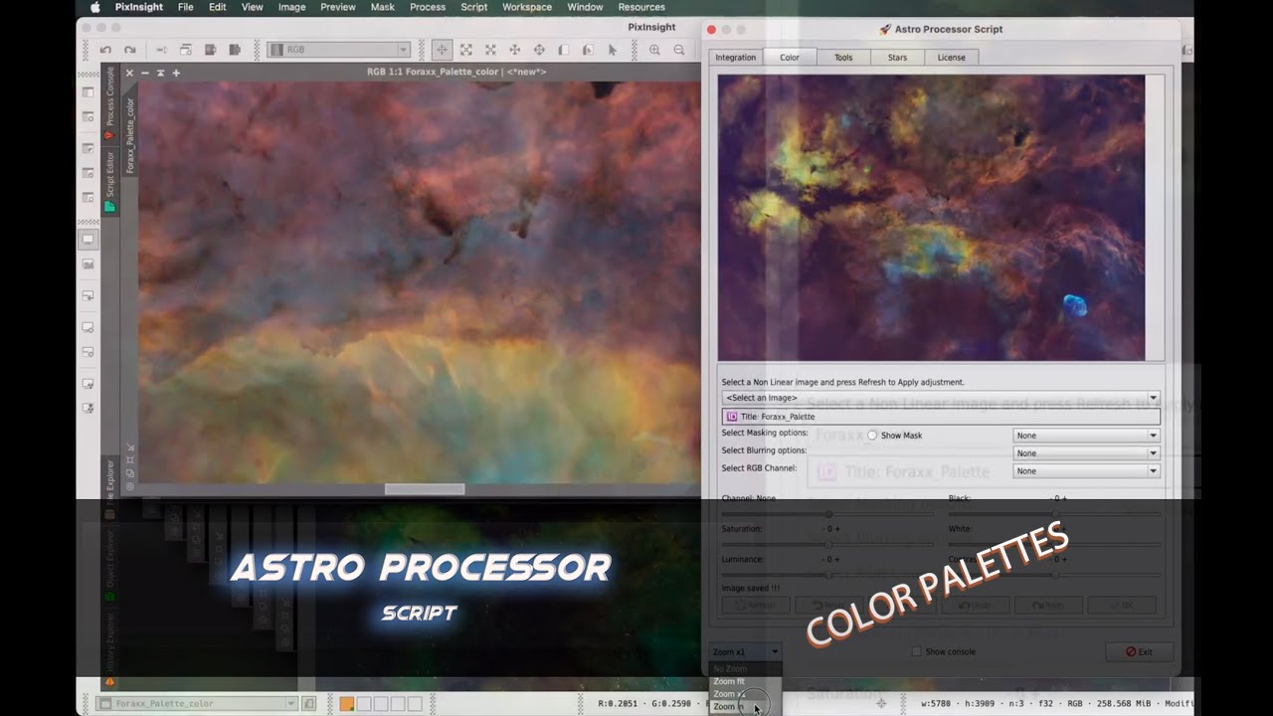This screenshot has width=1273, height=716.
Task: Click the zoom out magnifier icon
Action: coord(679,50)
